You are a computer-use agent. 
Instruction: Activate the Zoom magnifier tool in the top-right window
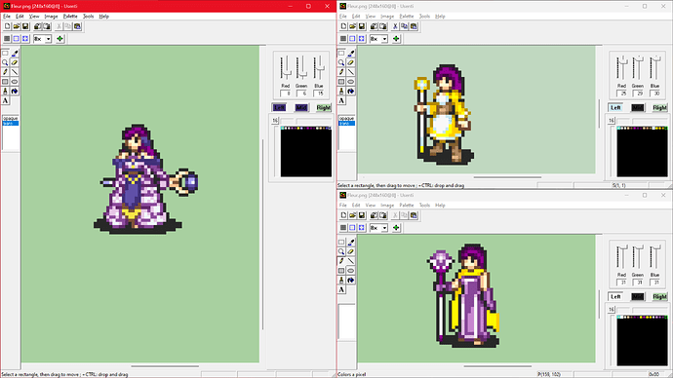pyautogui.click(x=341, y=62)
